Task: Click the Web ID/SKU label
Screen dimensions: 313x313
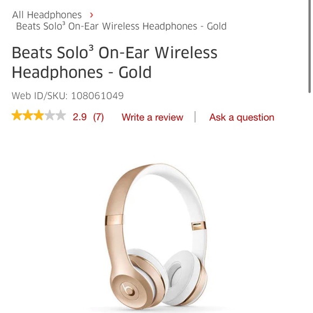Action: (40, 96)
